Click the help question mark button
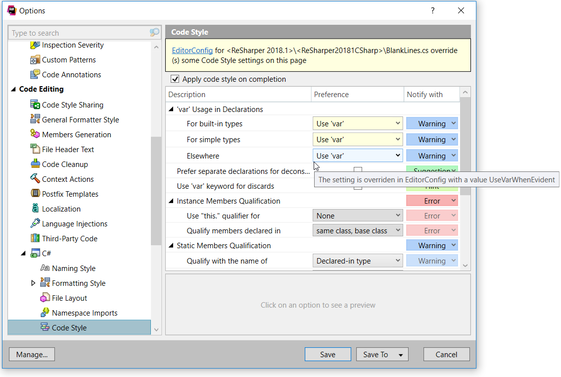Screen dimensions: 561x377 click(433, 10)
